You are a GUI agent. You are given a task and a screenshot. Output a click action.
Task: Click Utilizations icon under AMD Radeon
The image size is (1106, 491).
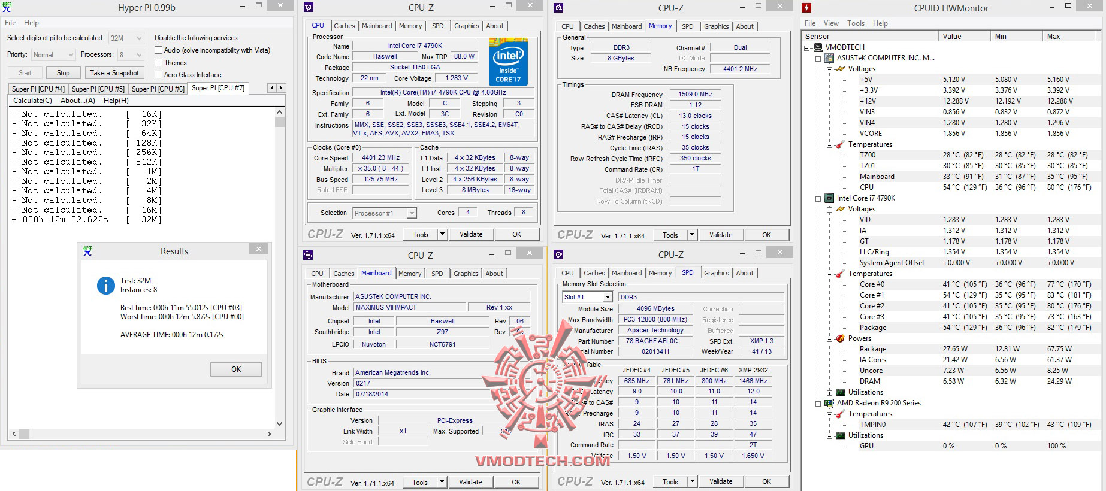coord(841,435)
